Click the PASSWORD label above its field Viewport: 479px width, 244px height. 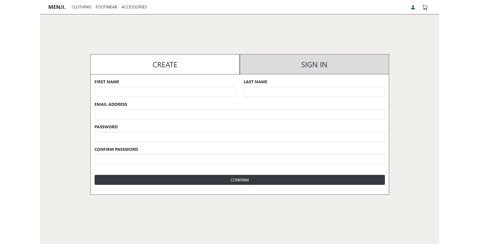click(x=106, y=127)
